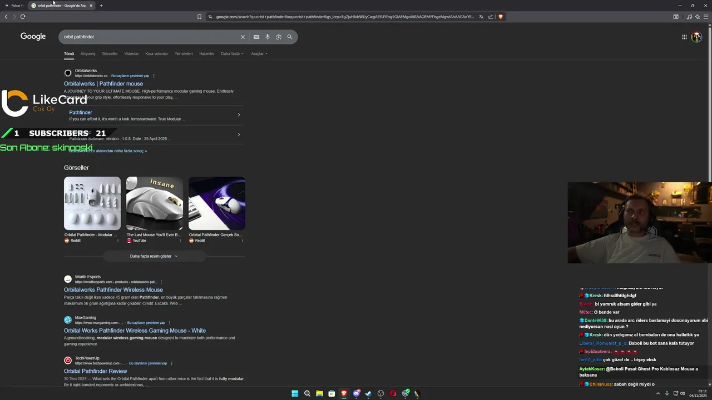Open the purple-background Pathfinder image thumbnail
The image size is (712, 400).
[217, 203]
